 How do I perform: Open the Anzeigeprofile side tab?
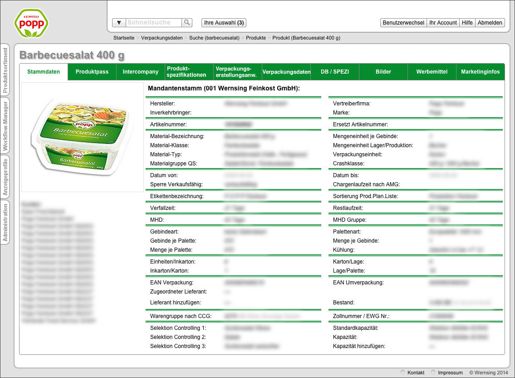click(5, 177)
